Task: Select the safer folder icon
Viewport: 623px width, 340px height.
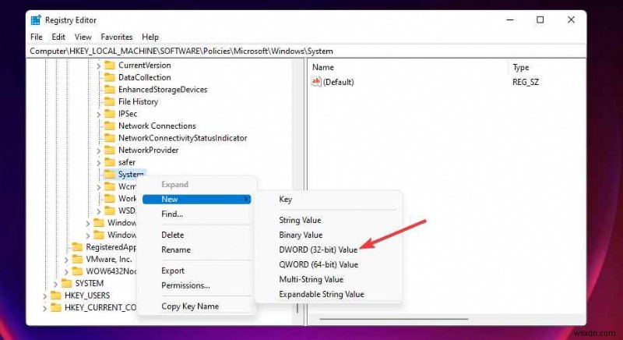Action: [110, 162]
